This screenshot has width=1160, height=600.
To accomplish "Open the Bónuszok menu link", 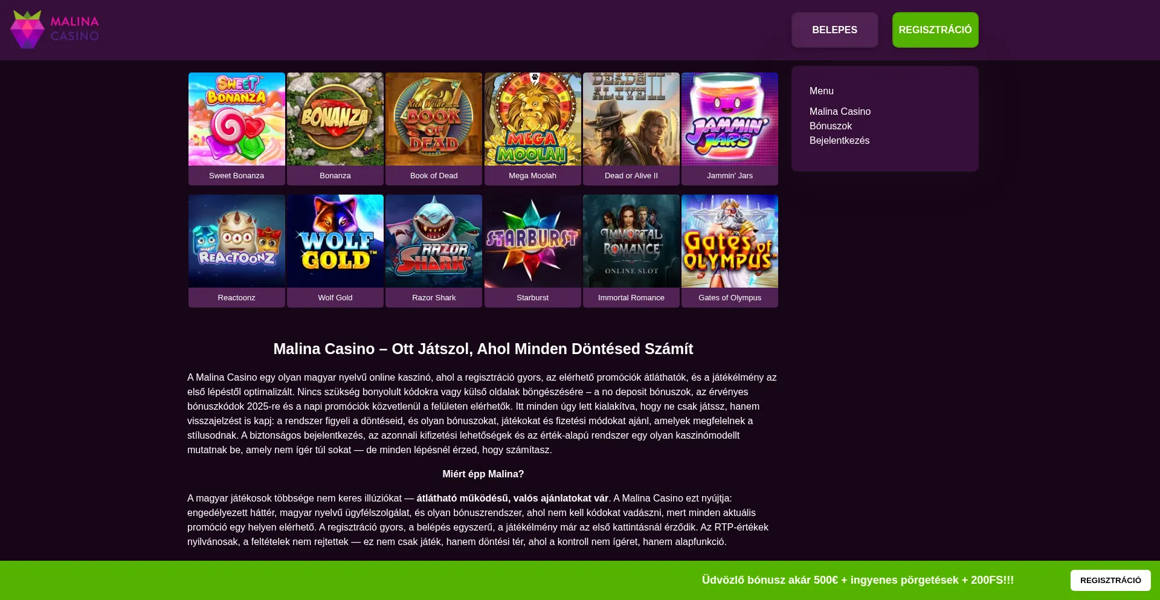I will tap(831, 126).
